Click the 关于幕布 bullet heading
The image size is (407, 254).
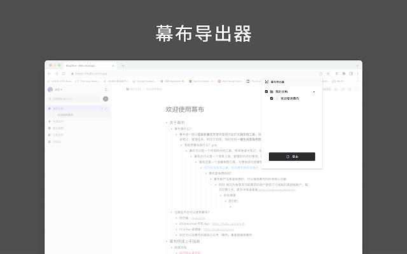pyautogui.click(x=177, y=123)
